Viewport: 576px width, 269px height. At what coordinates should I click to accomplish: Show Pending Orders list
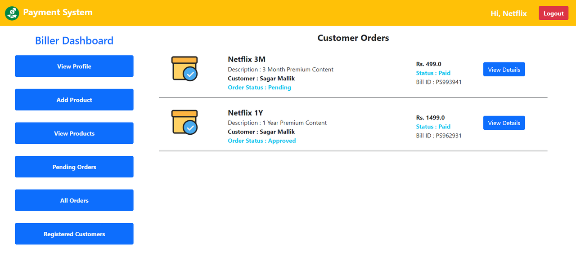(x=74, y=167)
